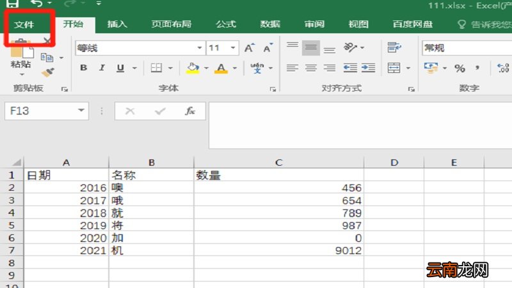Click the select all corner triangle

(x=17, y=163)
